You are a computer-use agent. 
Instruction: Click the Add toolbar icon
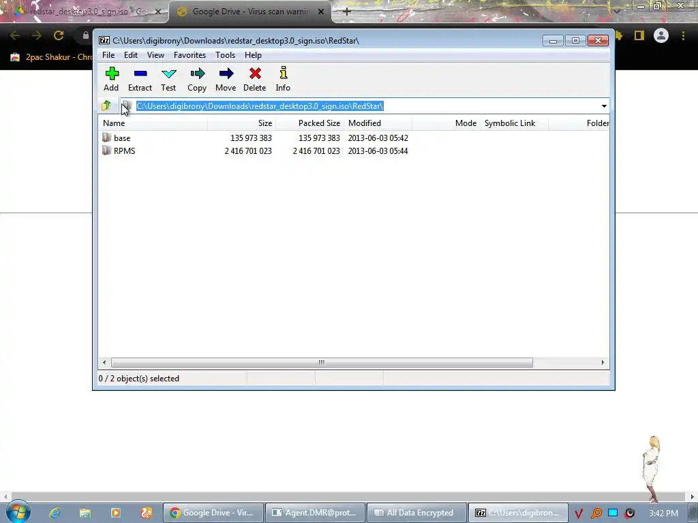click(x=112, y=74)
